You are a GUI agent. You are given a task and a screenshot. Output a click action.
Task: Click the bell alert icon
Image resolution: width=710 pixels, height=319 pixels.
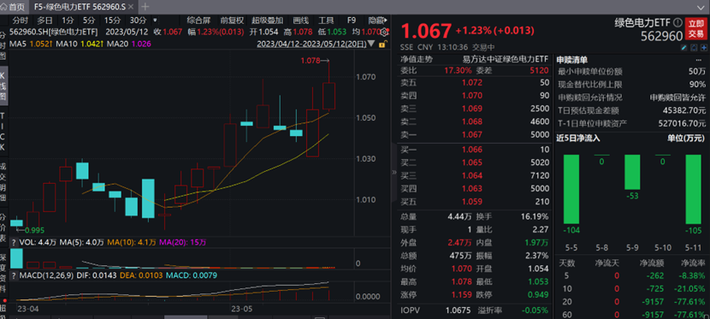[x=695, y=48]
